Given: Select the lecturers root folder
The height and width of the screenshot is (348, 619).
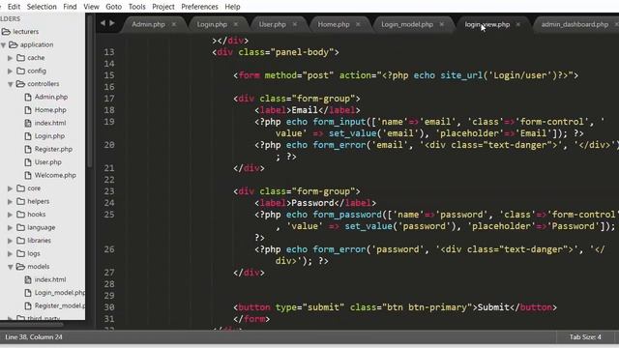Looking at the screenshot, I should [26, 32].
